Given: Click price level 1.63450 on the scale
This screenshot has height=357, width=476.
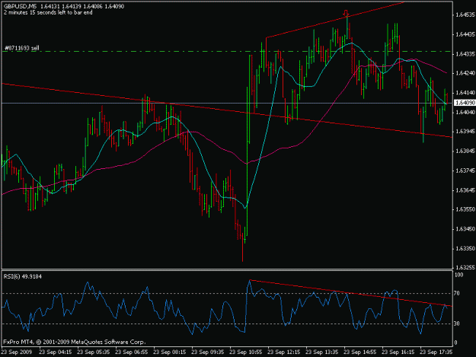Looking at the screenshot, I should pos(465,229).
